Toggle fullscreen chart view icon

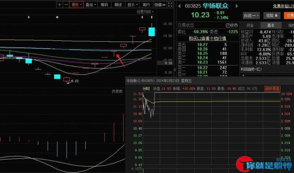[170, 5]
